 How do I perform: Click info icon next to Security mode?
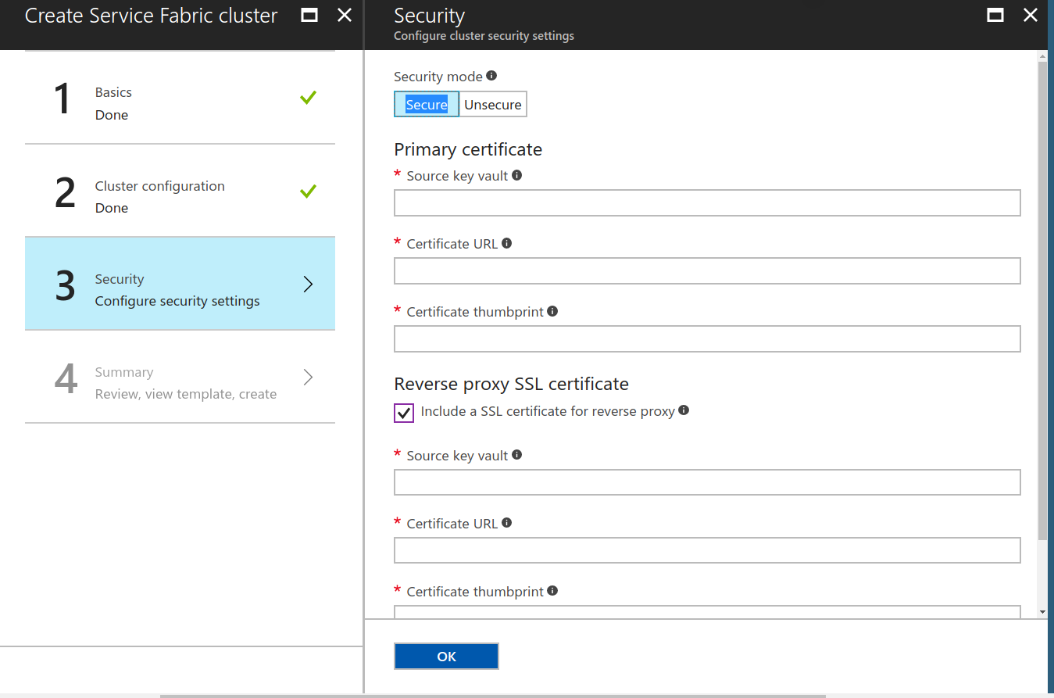pyautogui.click(x=491, y=76)
